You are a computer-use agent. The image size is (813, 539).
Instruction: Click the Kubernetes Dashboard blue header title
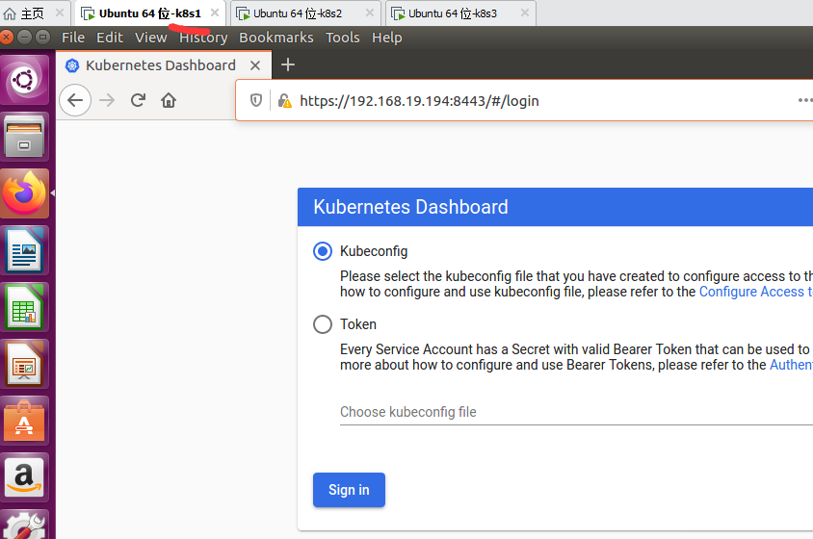[x=410, y=207]
